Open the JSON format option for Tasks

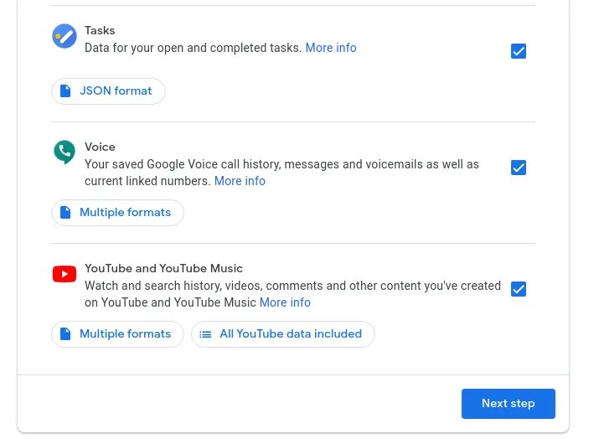(109, 91)
